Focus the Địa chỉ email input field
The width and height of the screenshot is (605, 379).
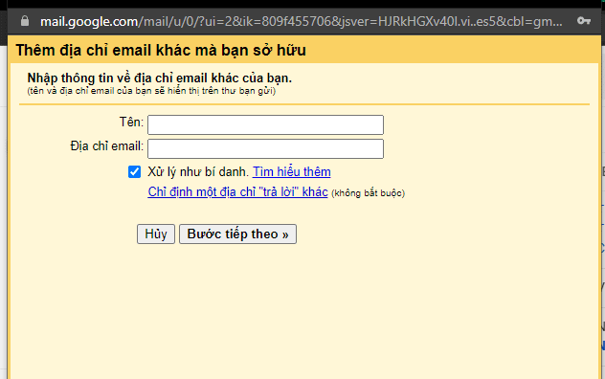click(265, 148)
